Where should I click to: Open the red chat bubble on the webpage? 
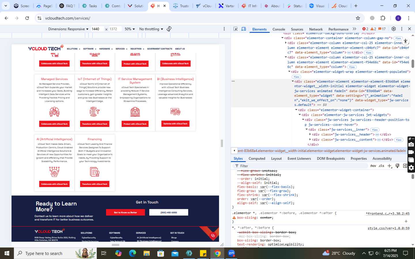click(213, 235)
